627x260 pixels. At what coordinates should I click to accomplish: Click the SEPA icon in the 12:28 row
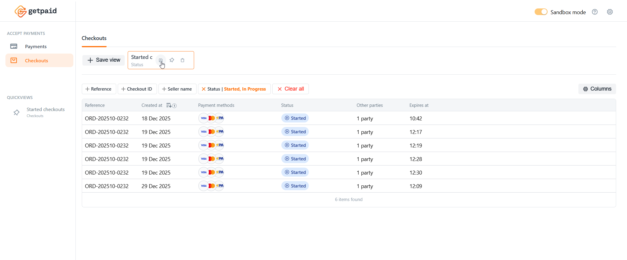click(220, 159)
